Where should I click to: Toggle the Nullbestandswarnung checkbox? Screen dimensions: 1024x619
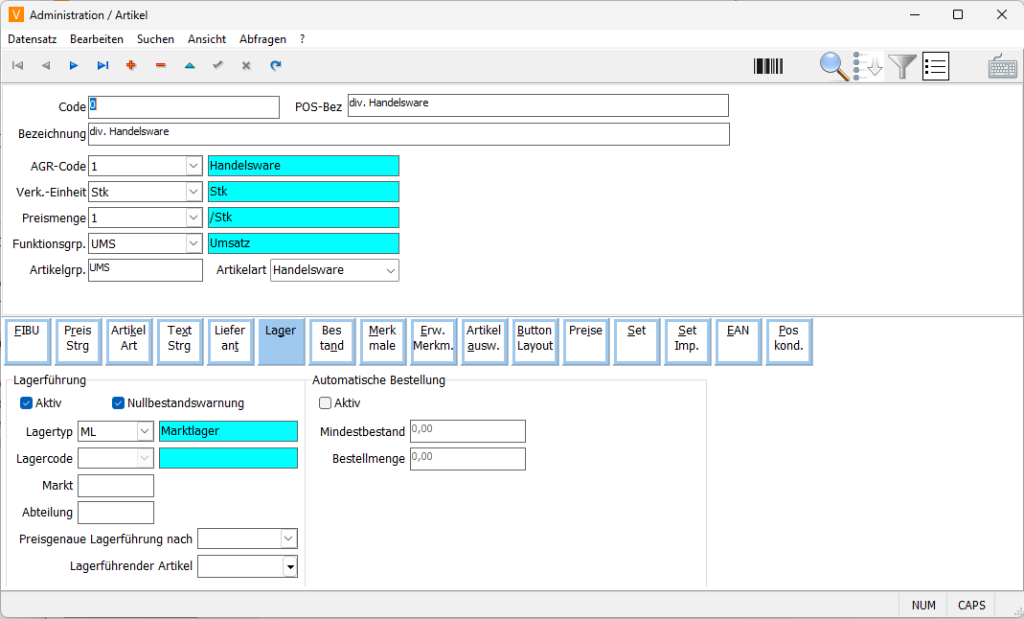pos(119,403)
